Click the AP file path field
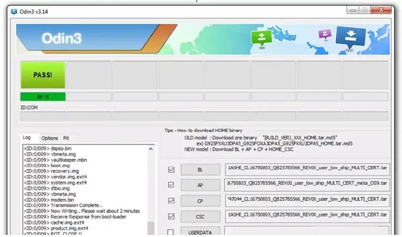Viewport: 402px width, 237px height. click(x=307, y=185)
